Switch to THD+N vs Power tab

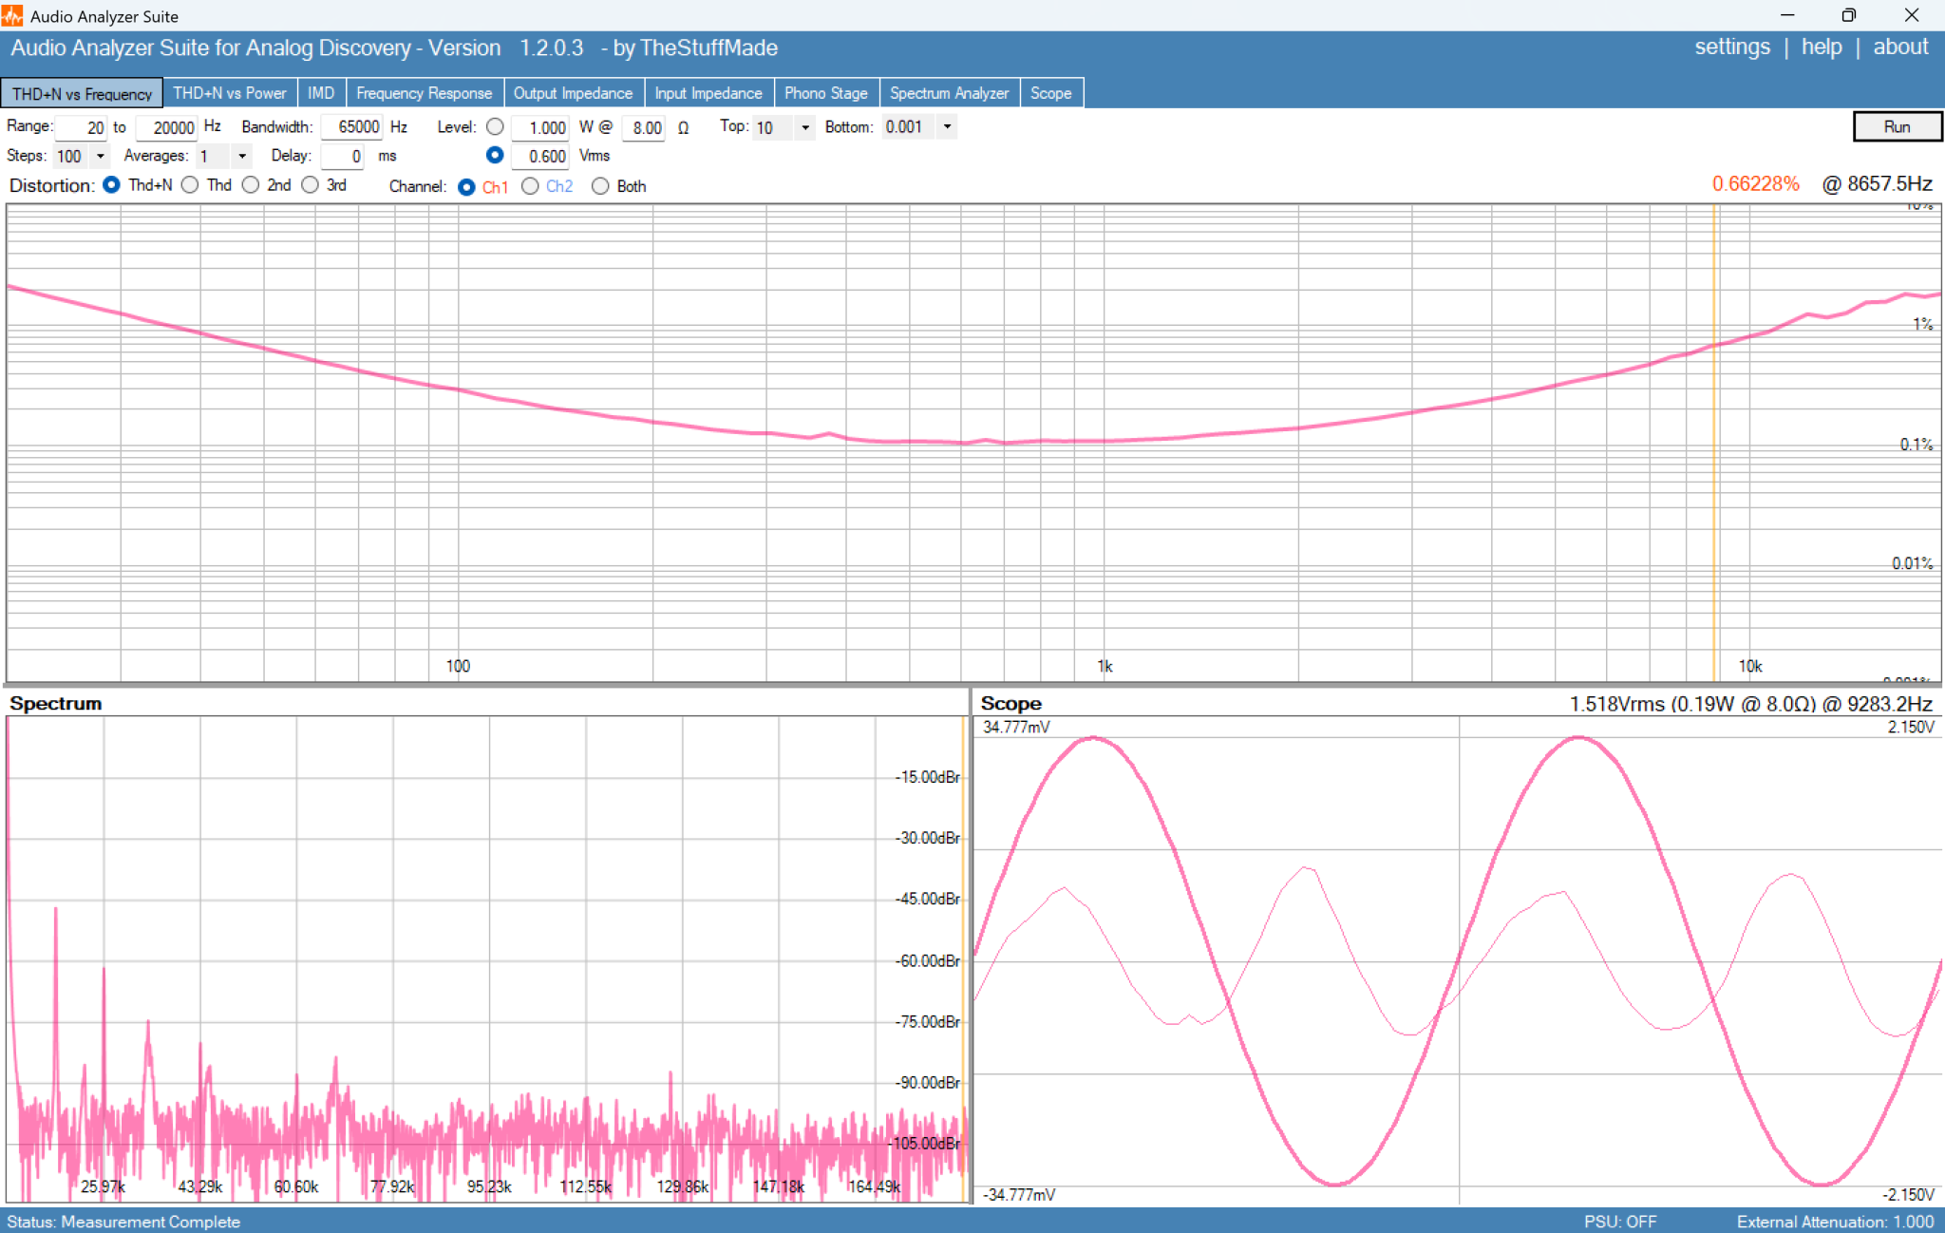click(229, 93)
